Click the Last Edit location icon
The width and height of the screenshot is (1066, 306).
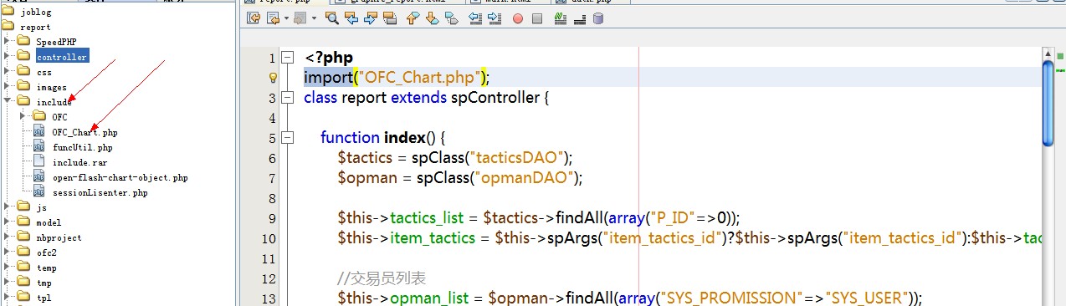(x=254, y=18)
